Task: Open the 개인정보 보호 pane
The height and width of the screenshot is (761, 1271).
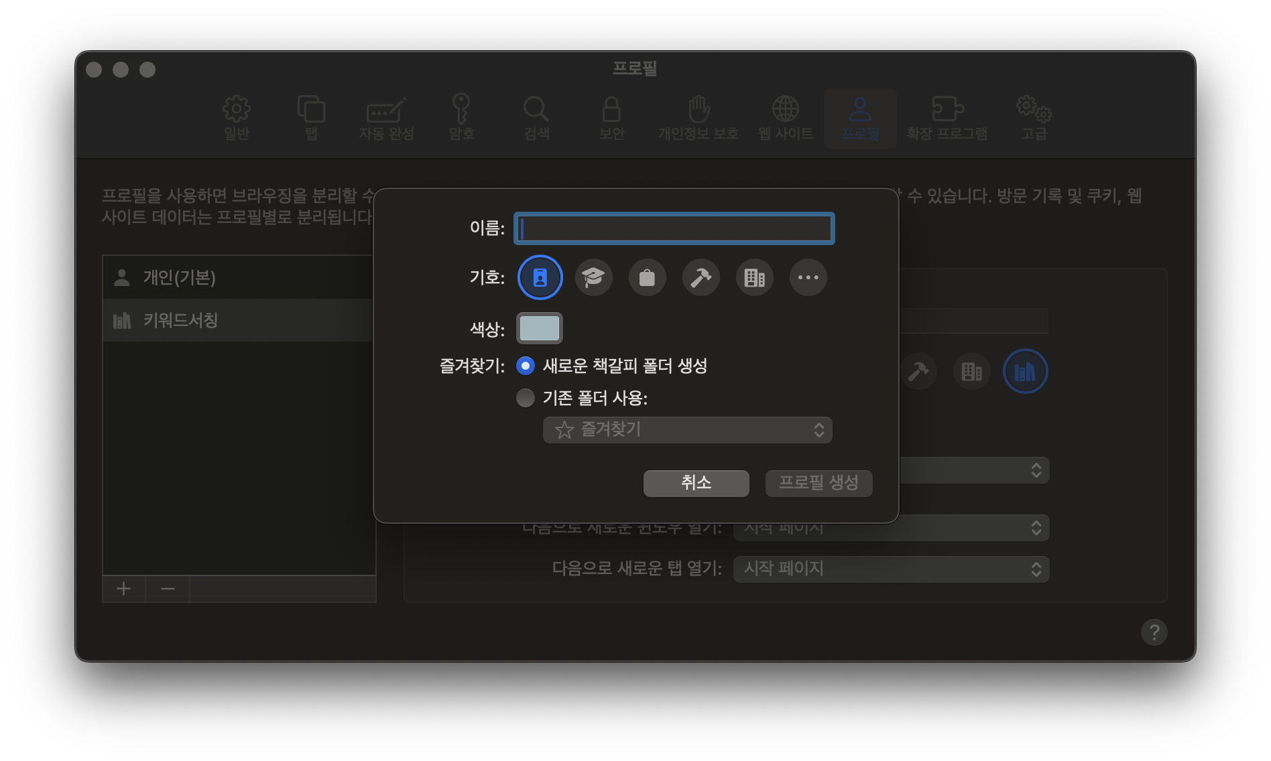Action: pyautogui.click(x=698, y=119)
